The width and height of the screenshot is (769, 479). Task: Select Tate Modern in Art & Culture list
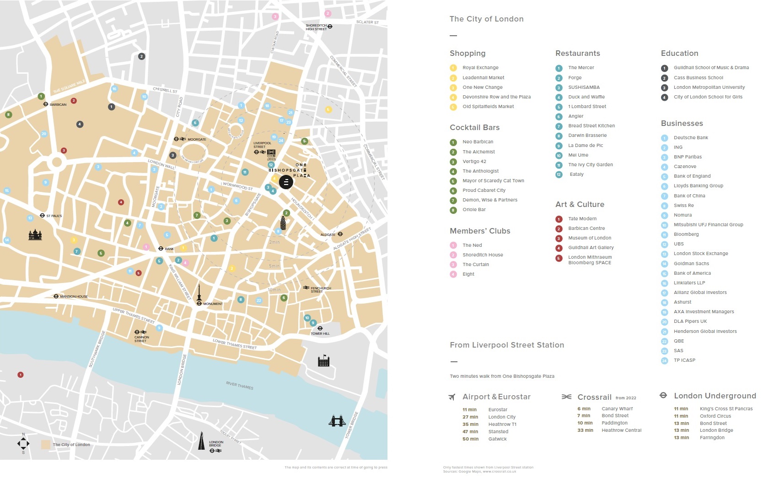click(x=582, y=219)
